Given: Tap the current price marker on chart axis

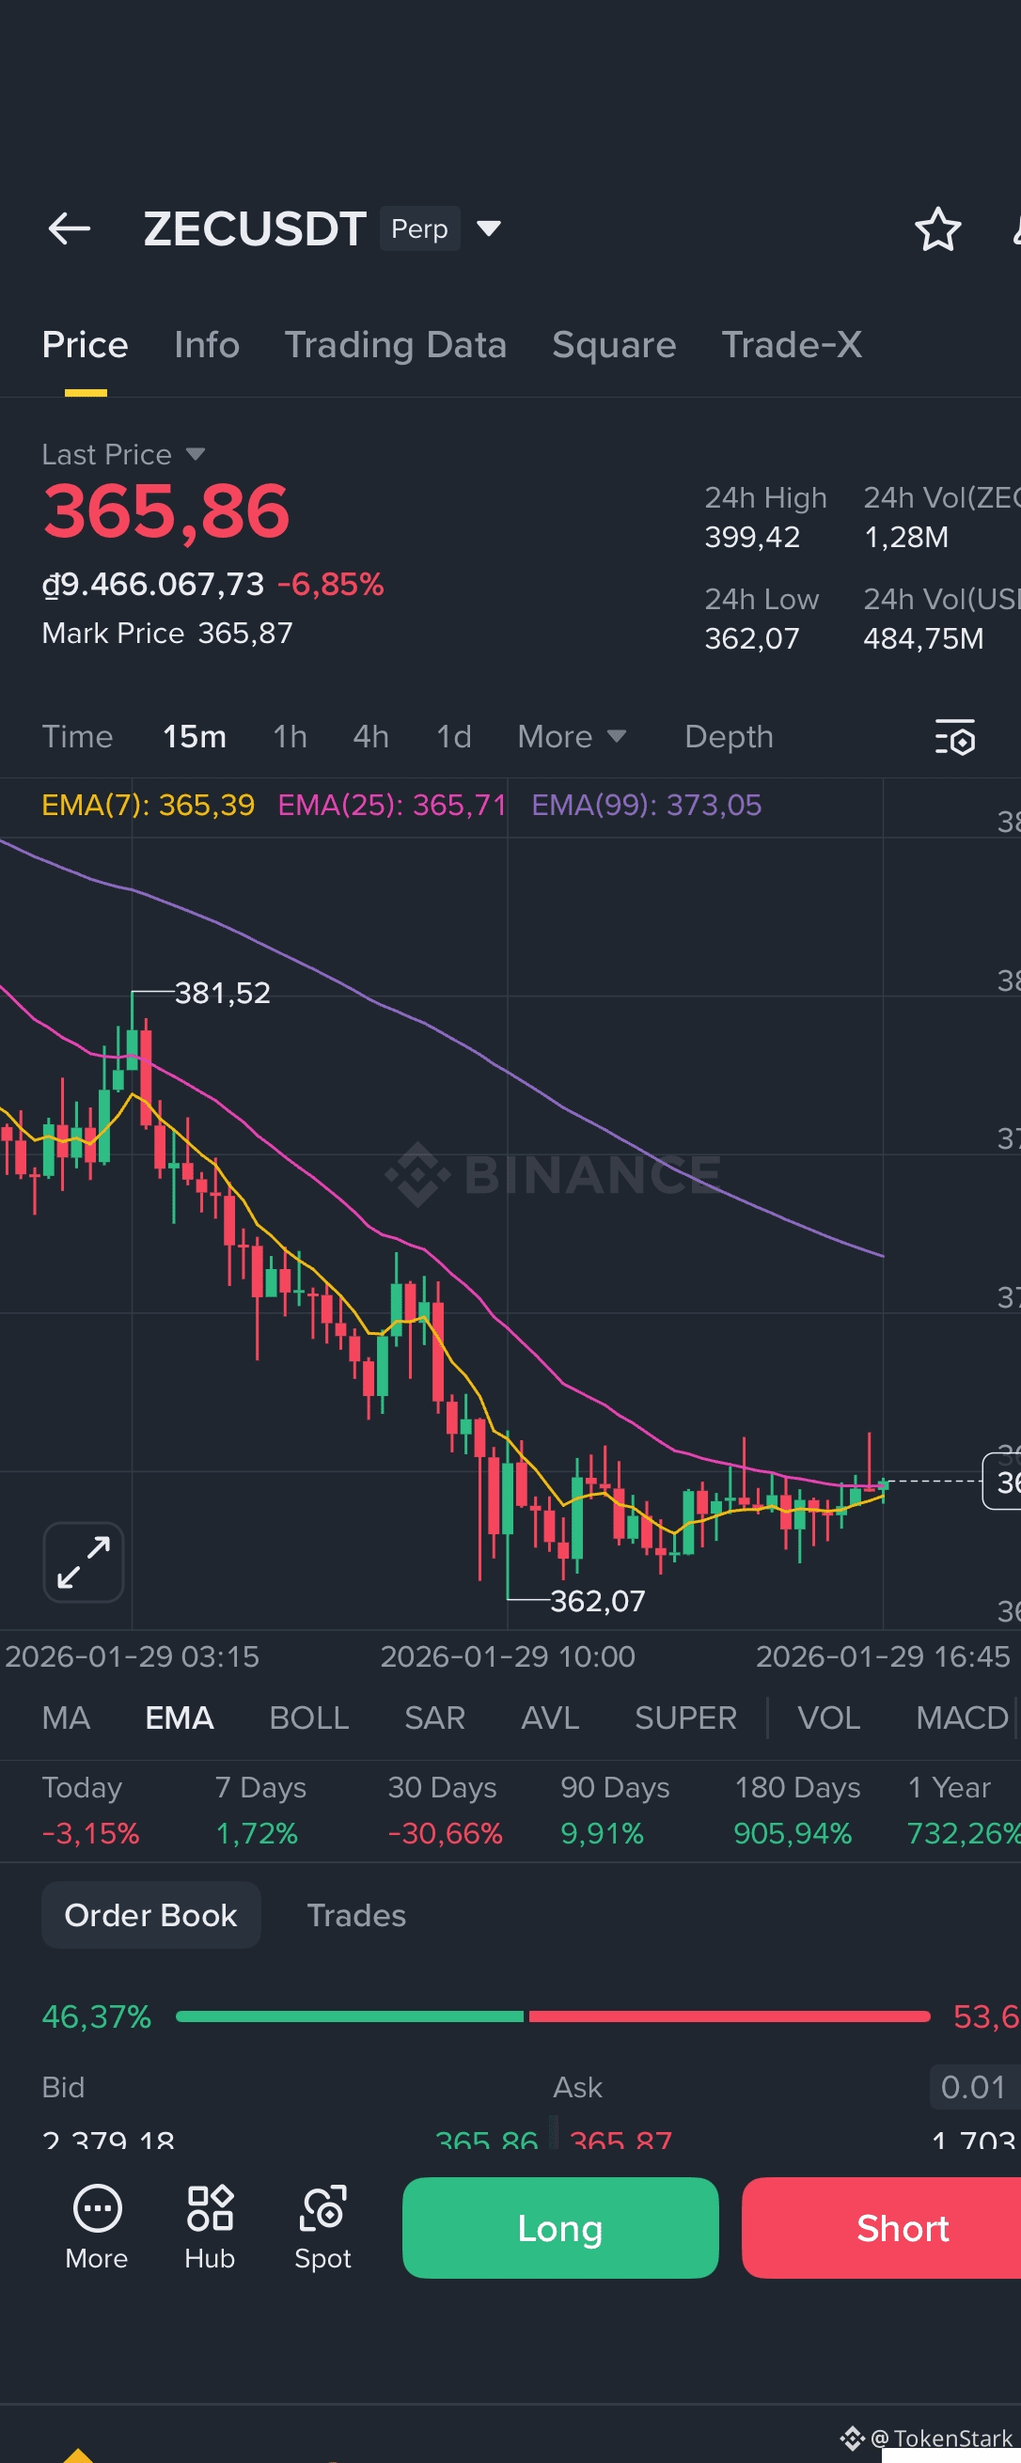Looking at the screenshot, I should pyautogui.click(x=1002, y=1481).
